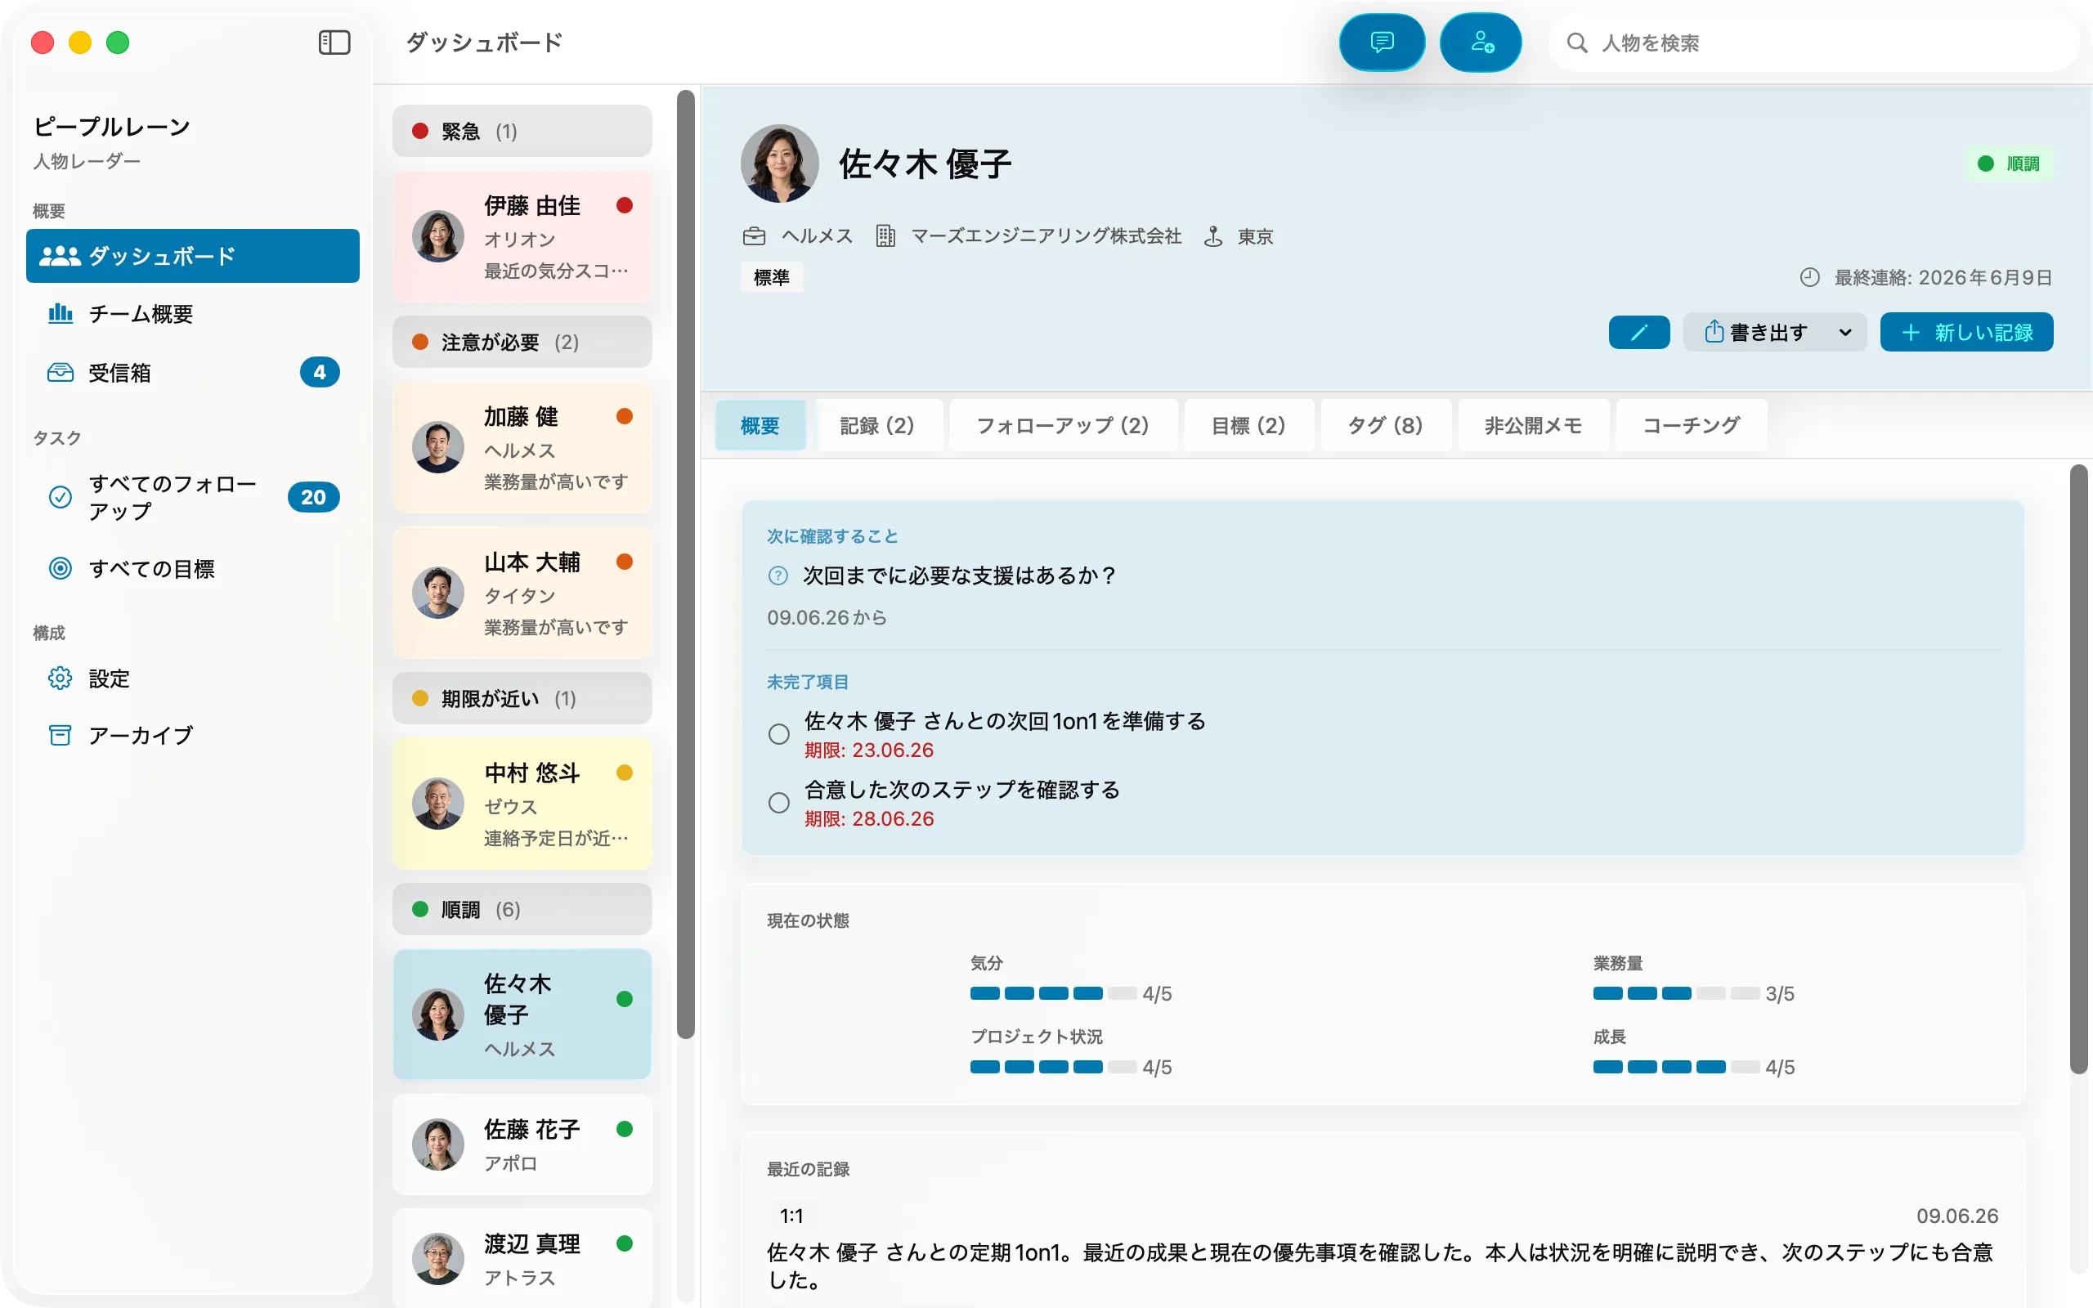The image size is (2093, 1308).
Task: Click the 業務量 3/5 rating bar
Action: click(x=1676, y=993)
